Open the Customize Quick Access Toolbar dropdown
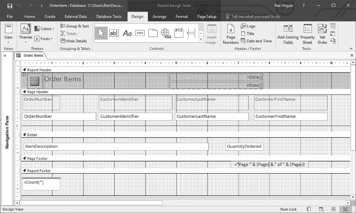 click(42, 6)
